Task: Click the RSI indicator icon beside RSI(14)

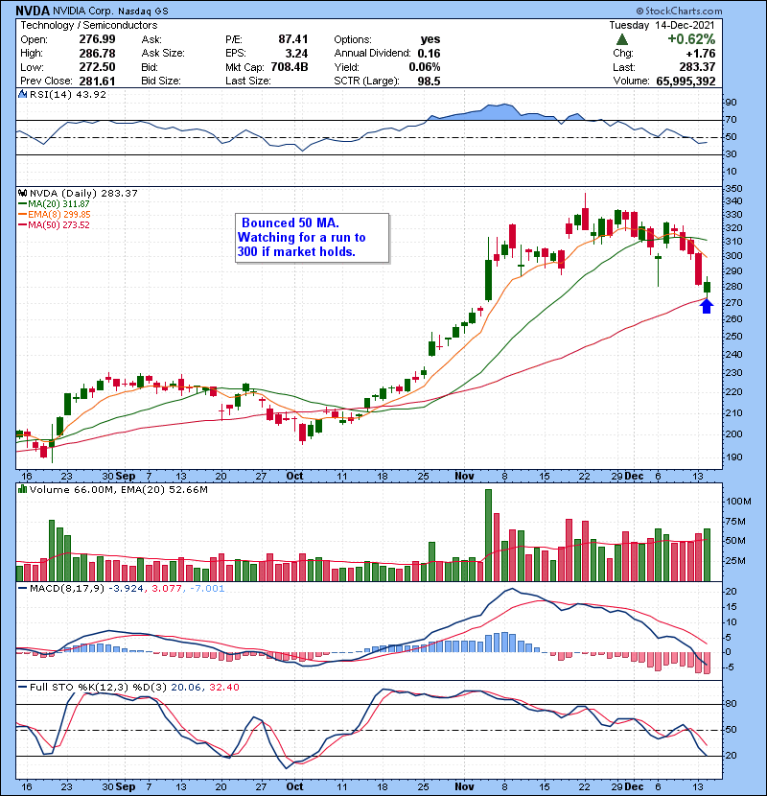Action: coord(22,94)
